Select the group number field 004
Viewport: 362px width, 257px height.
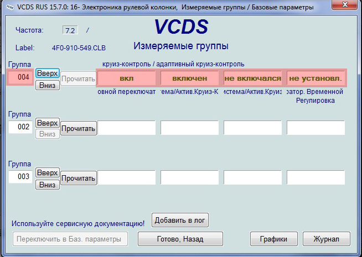point(20,77)
